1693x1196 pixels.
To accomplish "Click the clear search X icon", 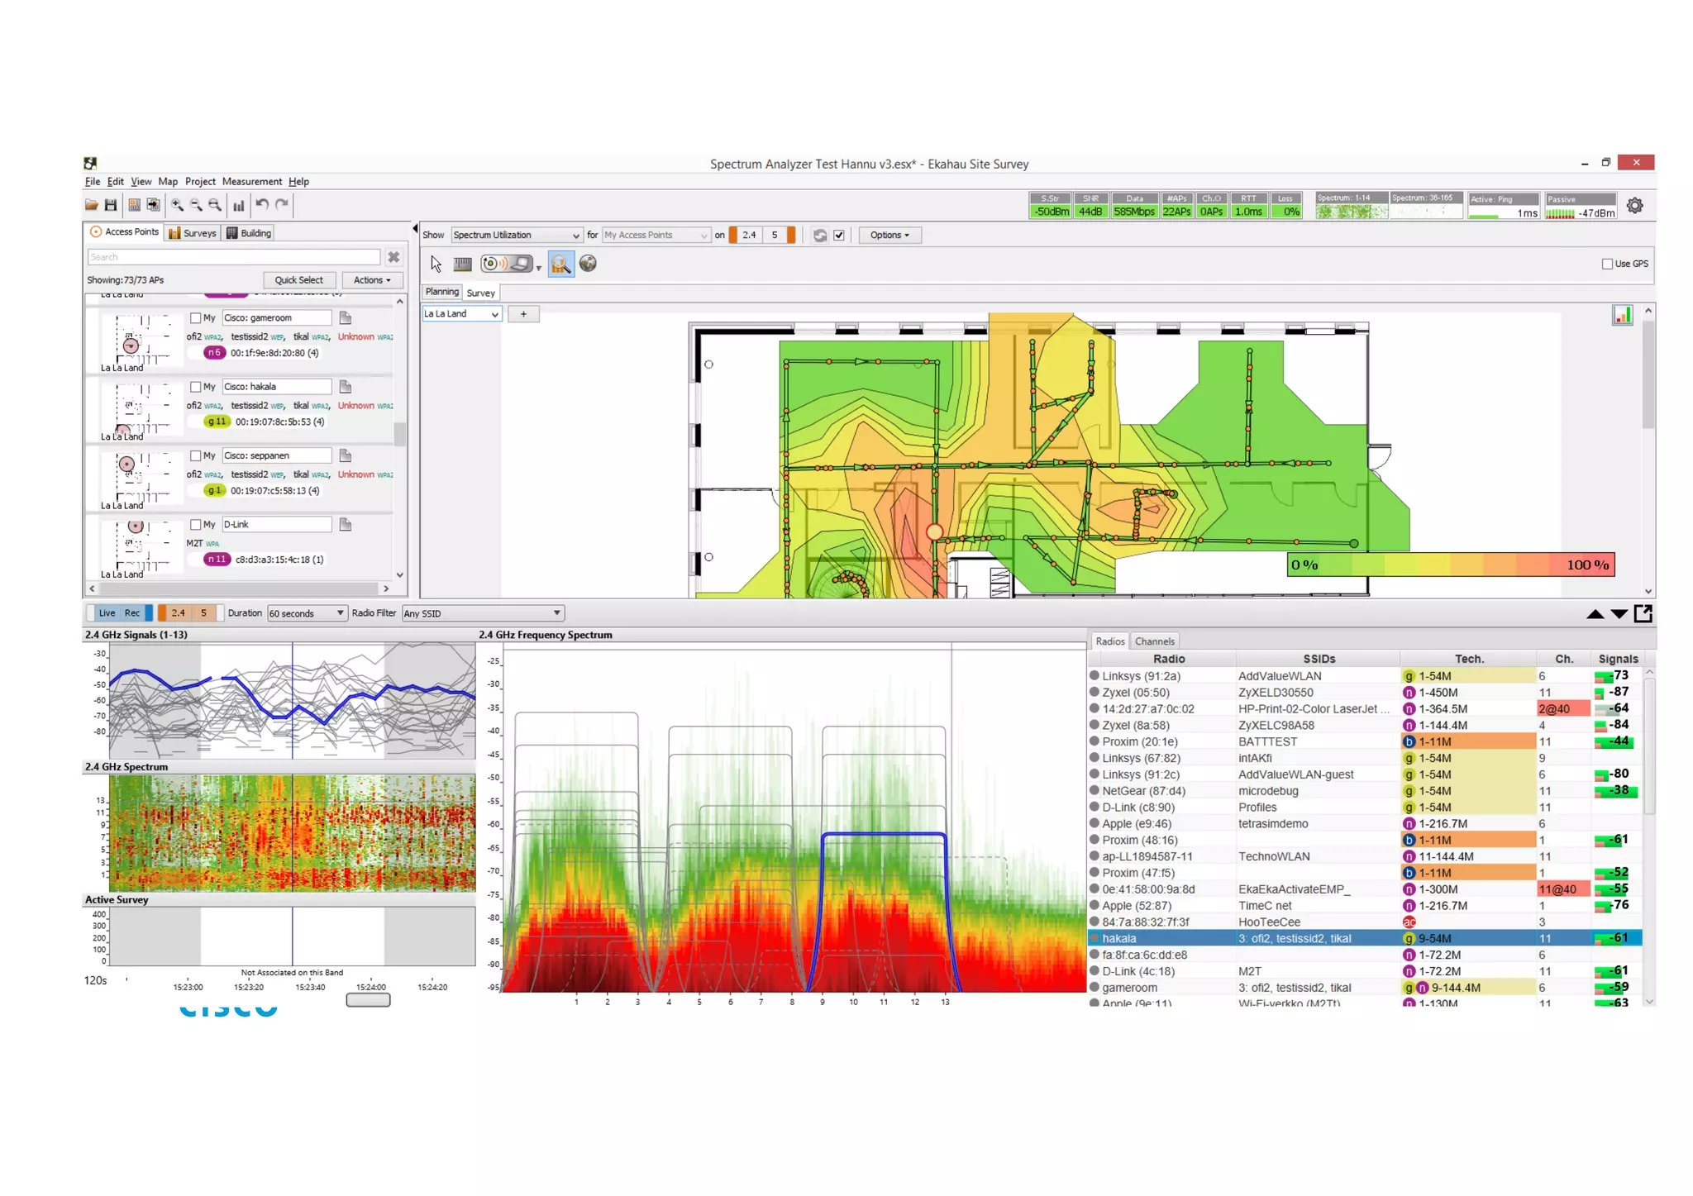I will [393, 257].
